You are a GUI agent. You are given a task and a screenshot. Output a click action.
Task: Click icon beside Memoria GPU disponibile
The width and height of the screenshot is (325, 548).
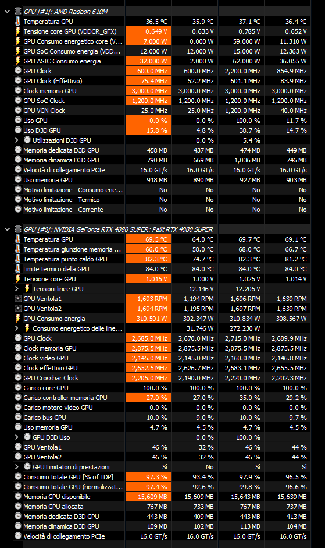pyautogui.click(x=18, y=496)
